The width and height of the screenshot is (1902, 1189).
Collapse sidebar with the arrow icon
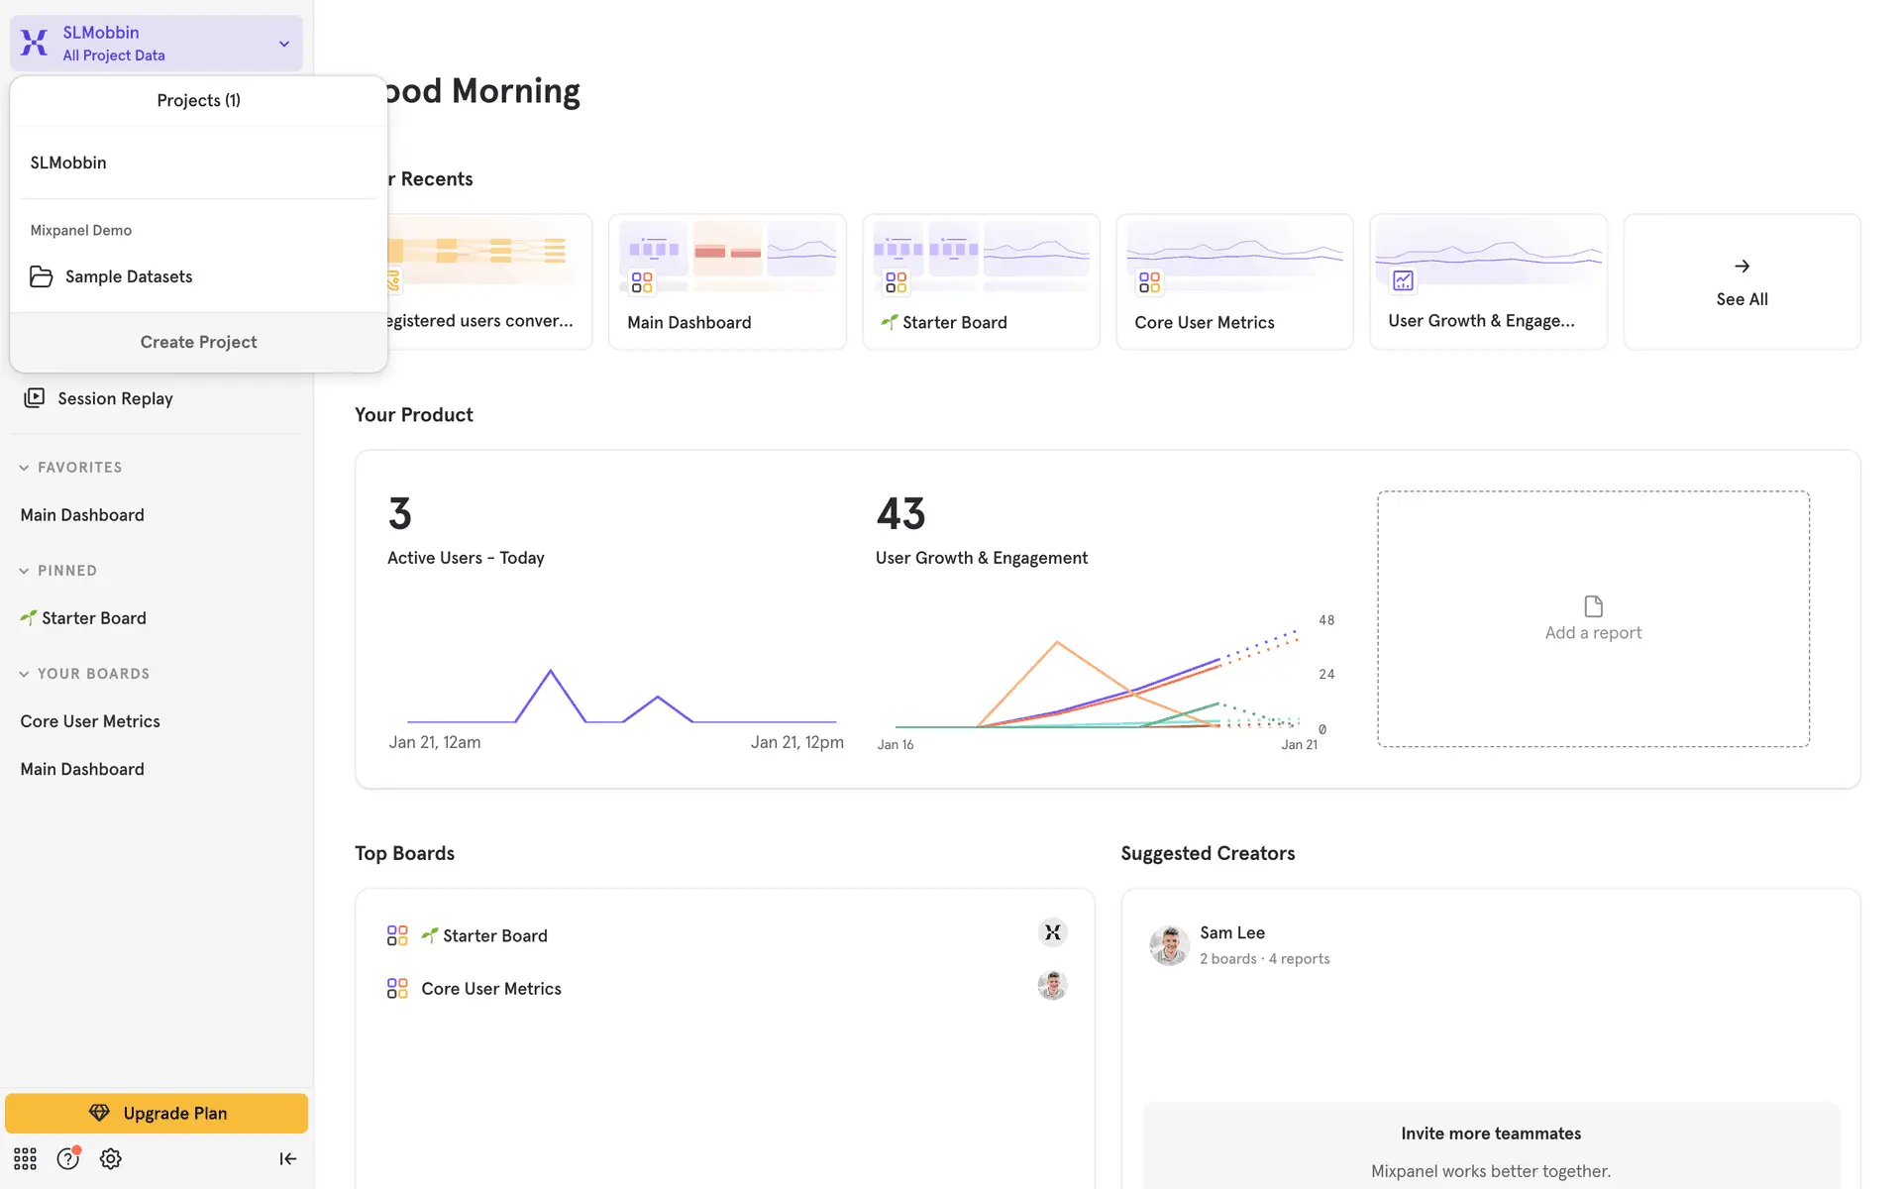(x=287, y=1158)
